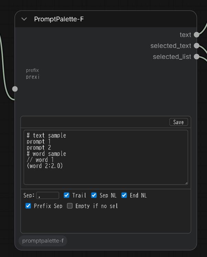Click the 'selected_text' output label
Screen dimensions: 207x257
coord(171,46)
